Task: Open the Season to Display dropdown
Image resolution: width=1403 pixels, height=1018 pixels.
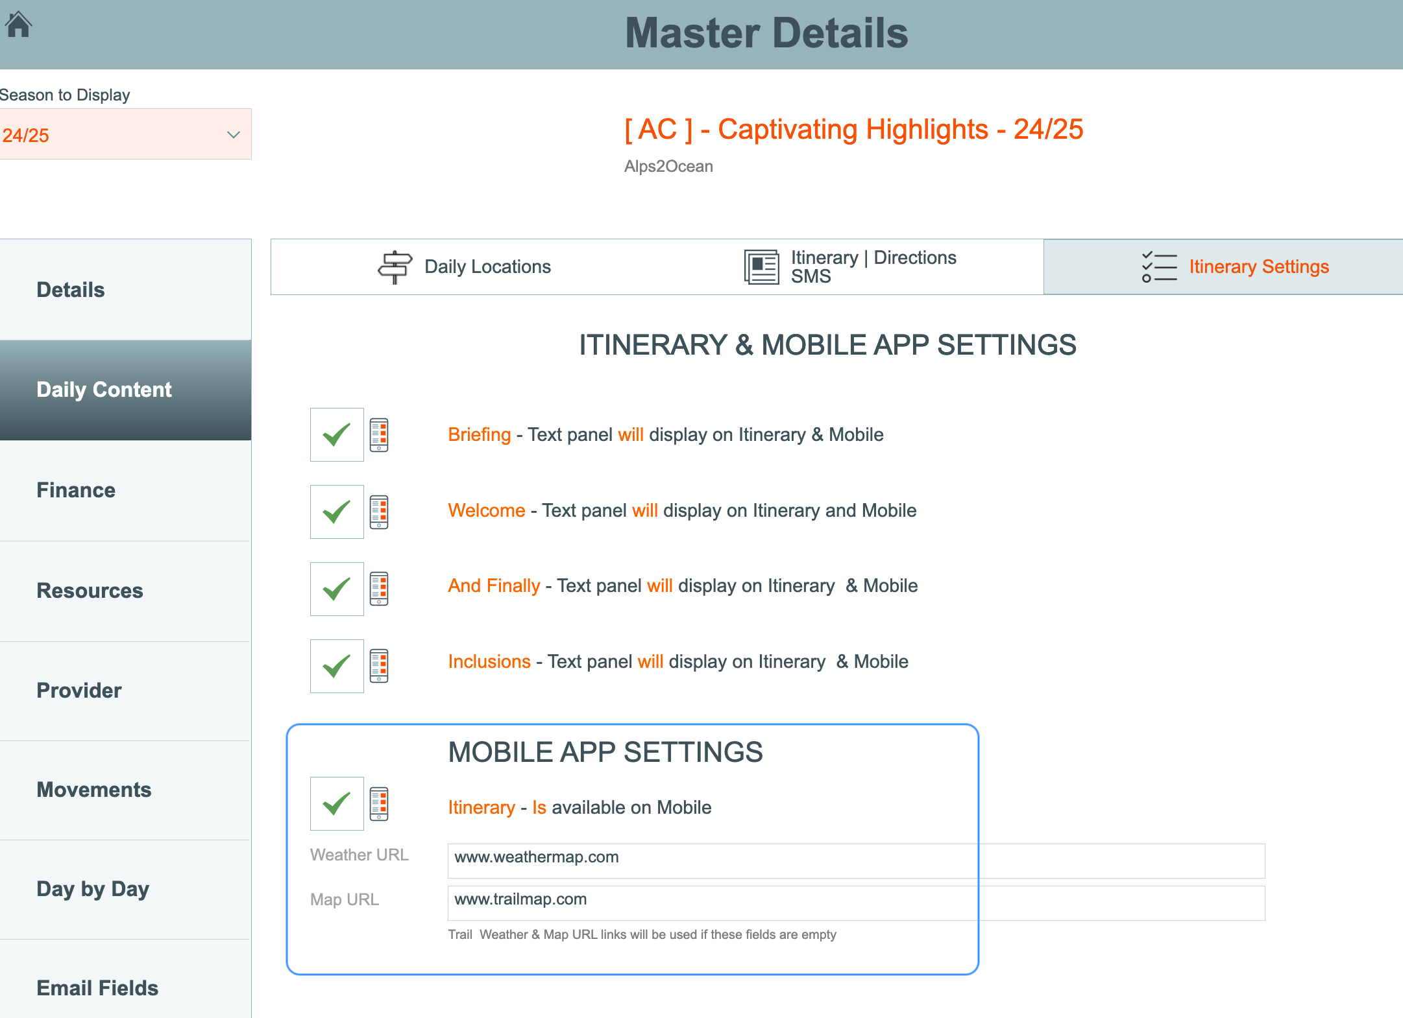Action: (x=125, y=134)
